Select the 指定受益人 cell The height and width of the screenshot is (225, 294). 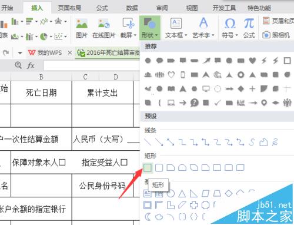(x=104, y=163)
